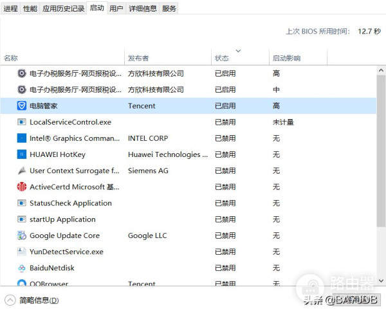This screenshot has height=314, width=386.
Task: Click Huawei Technologies publisher cell
Action: point(168,154)
